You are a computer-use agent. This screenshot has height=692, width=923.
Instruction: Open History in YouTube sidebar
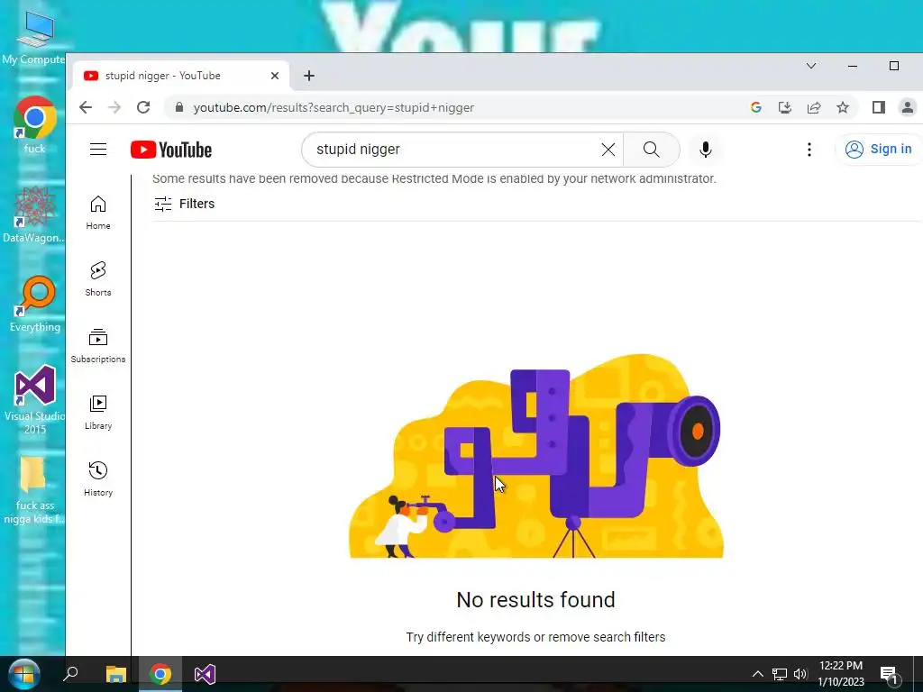point(97,479)
